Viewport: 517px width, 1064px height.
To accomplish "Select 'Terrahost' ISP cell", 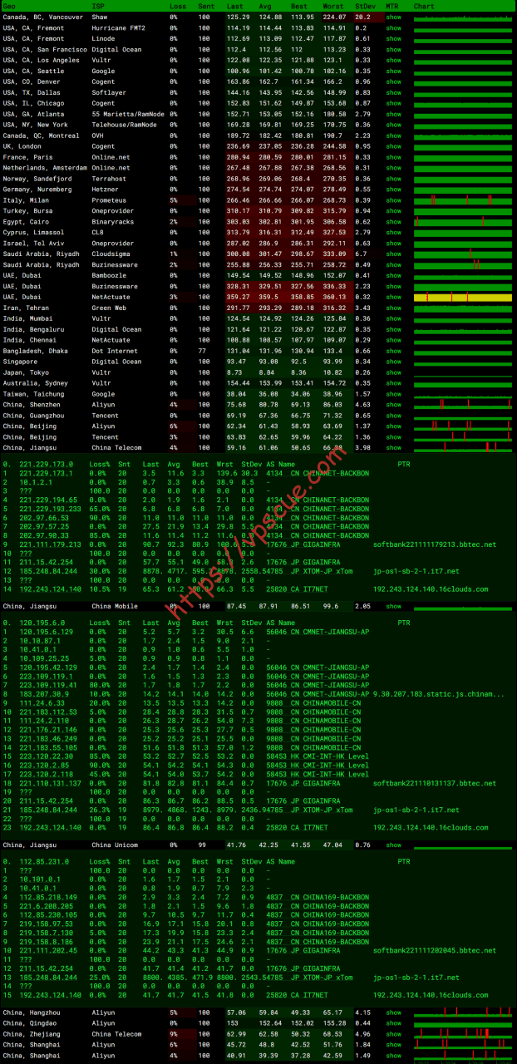I will [109, 179].
